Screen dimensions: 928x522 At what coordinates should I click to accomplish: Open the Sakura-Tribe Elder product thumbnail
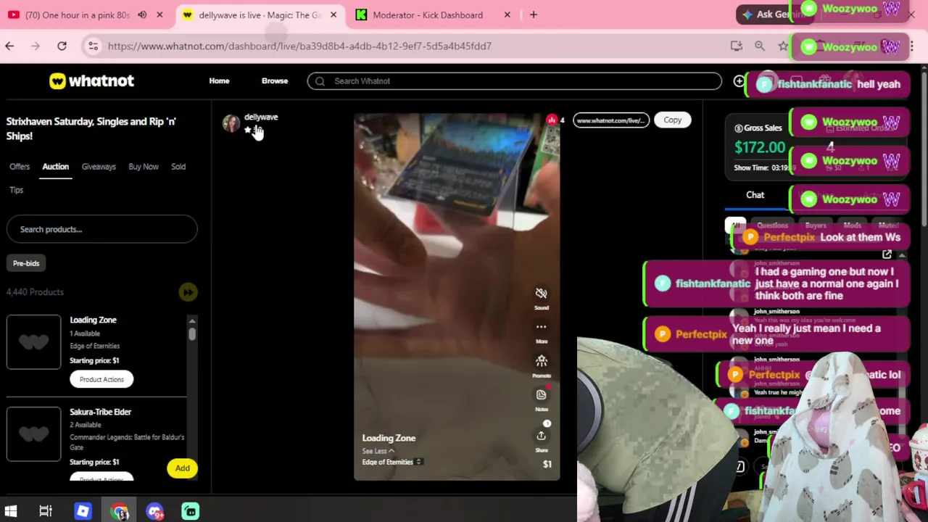[x=33, y=434]
